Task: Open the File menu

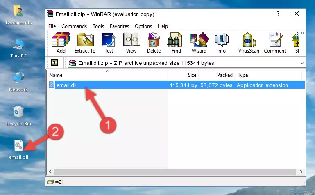Action: (x=52, y=26)
